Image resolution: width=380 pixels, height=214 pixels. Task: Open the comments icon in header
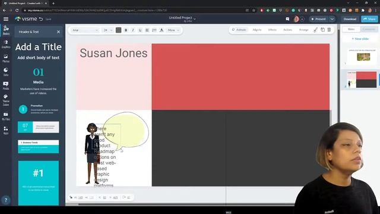[287, 19]
